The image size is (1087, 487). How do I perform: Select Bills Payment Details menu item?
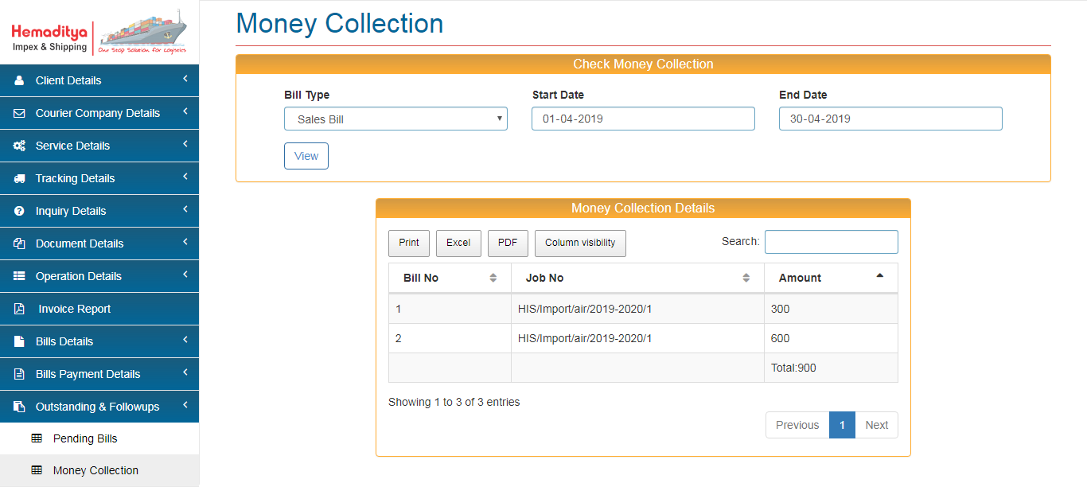(88, 374)
